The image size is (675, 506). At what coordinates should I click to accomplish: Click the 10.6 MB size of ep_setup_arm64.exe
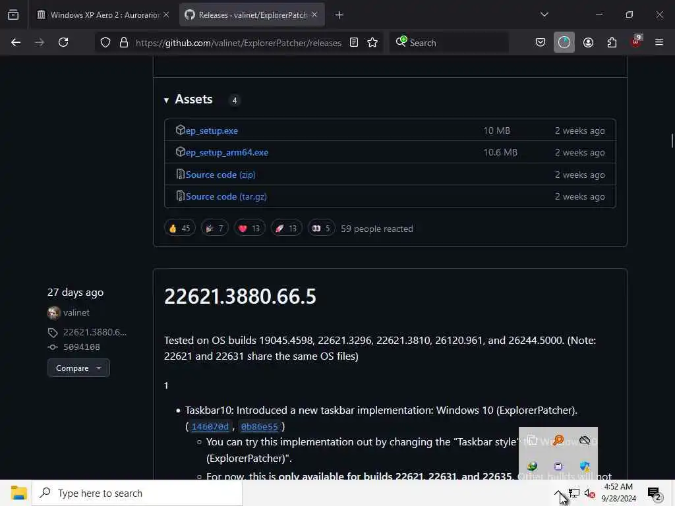tap(500, 152)
